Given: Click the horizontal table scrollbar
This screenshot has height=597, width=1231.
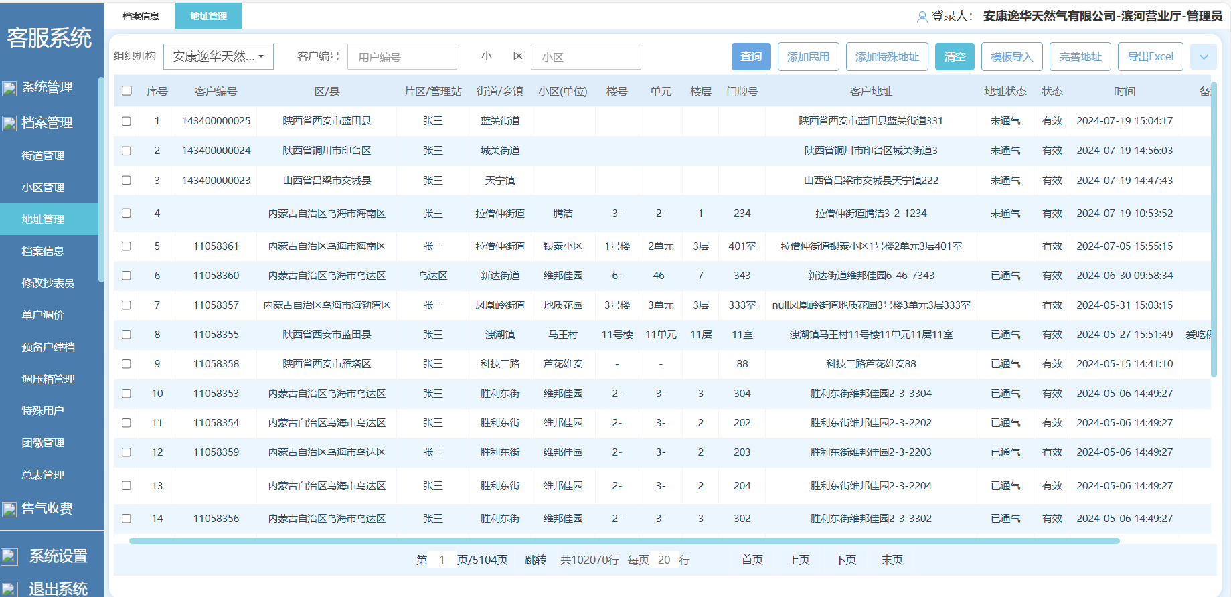Looking at the screenshot, I should point(624,541).
